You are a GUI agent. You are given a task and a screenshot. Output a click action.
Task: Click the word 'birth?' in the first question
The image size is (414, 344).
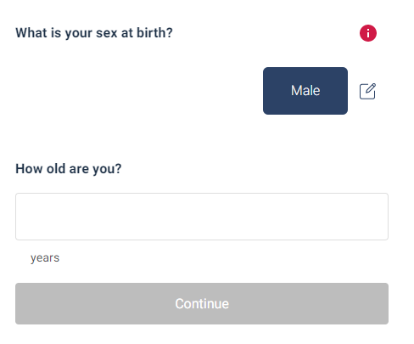coord(154,32)
